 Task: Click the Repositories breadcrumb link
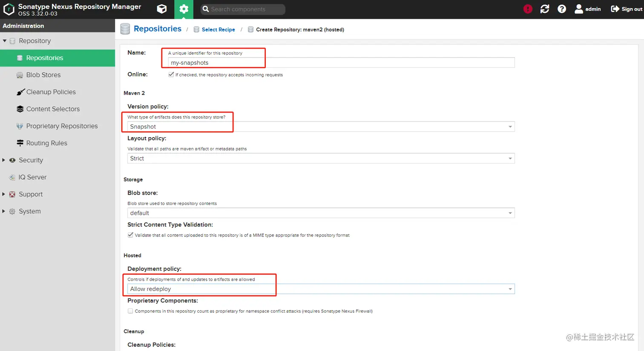[158, 29]
